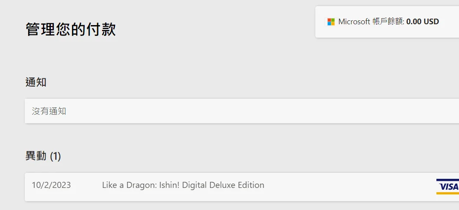Click the Microsoft four-color logo icon
Image resolution: width=459 pixels, height=210 pixels.
point(331,22)
